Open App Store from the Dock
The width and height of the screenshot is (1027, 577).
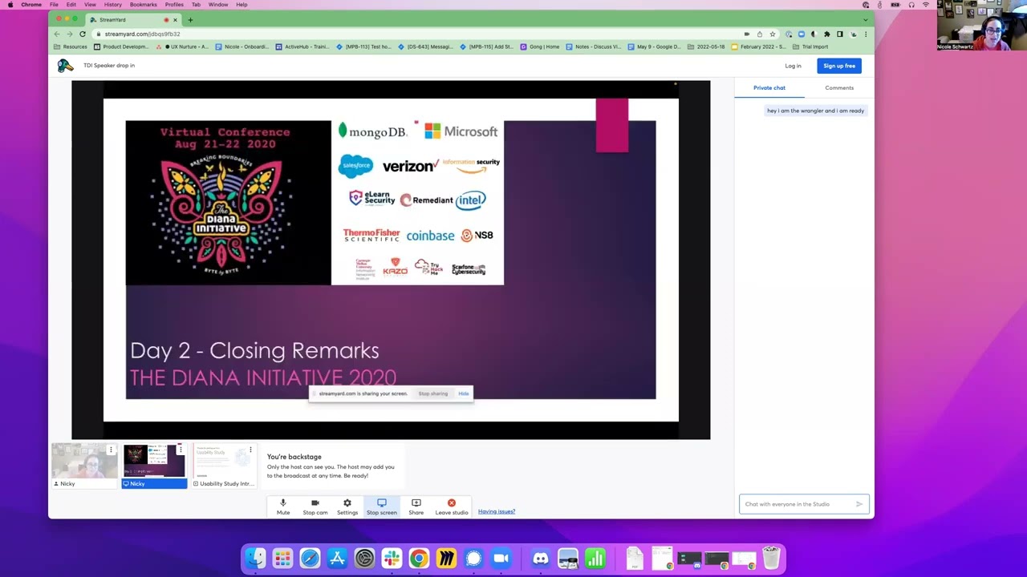click(x=337, y=558)
